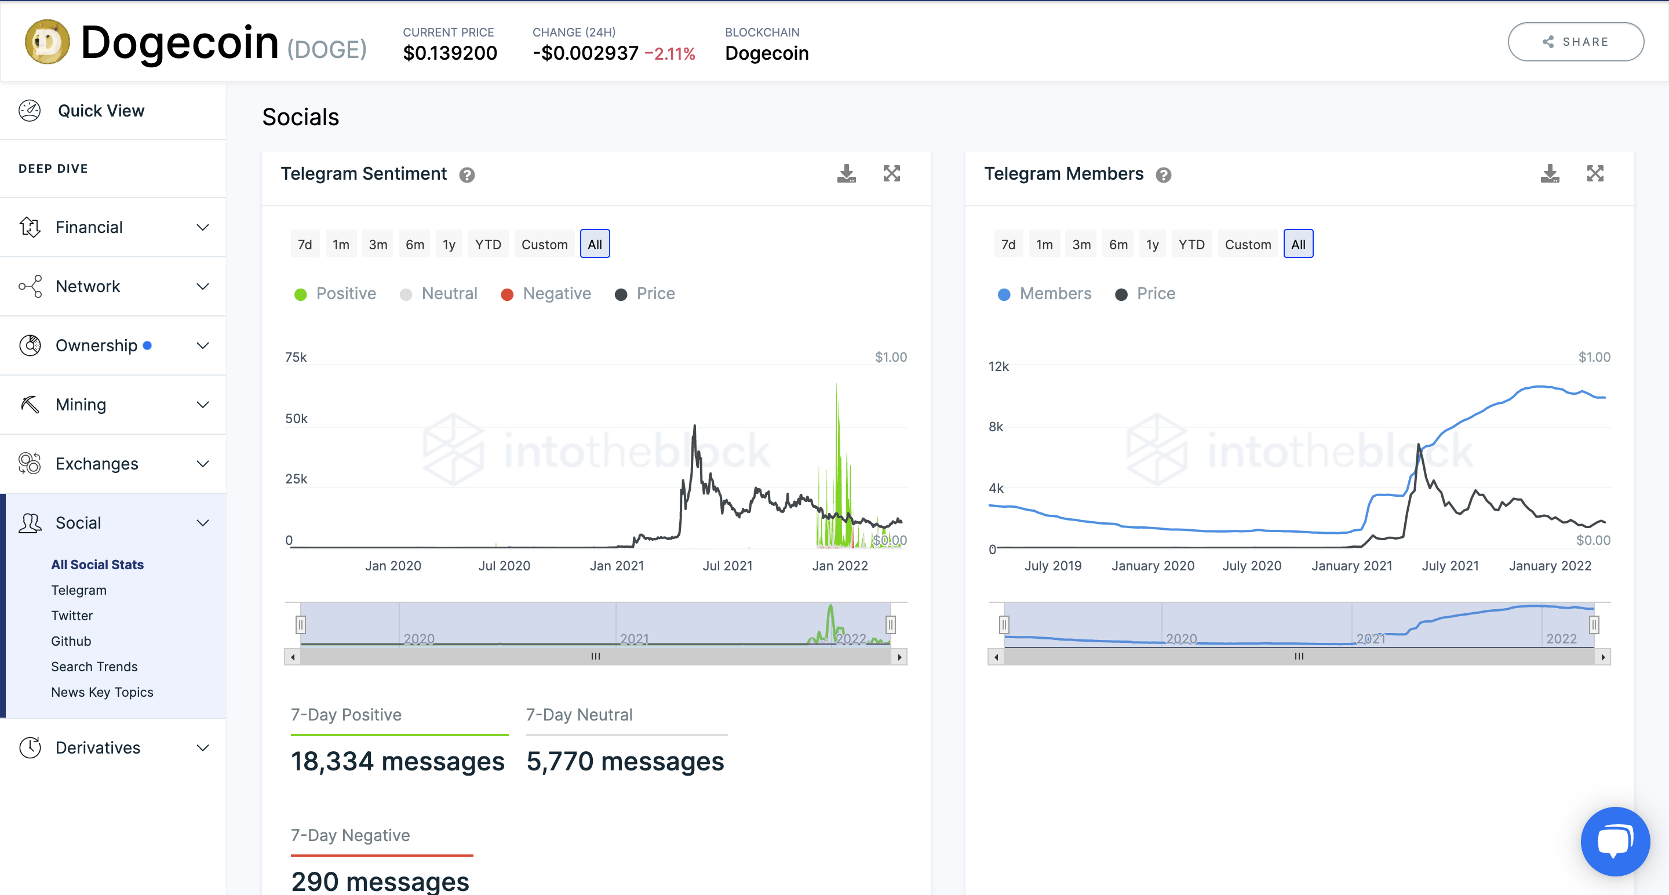Image resolution: width=1669 pixels, height=895 pixels.
Task: Expand the Ownership menu chevron
Action: [x=203, y=345]
